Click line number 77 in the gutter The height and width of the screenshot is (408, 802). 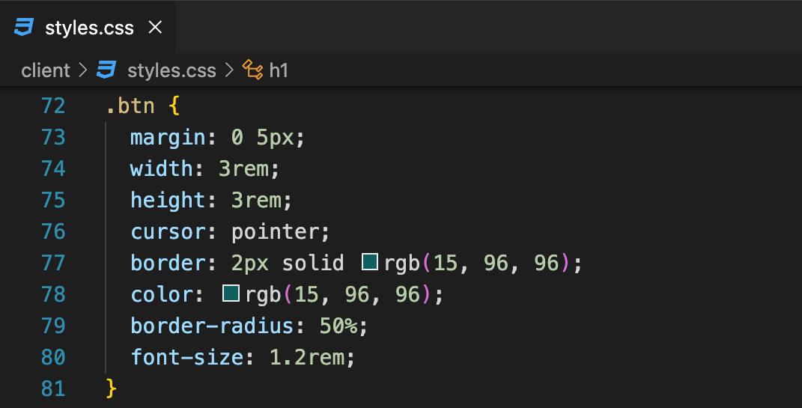pos(53,263)
